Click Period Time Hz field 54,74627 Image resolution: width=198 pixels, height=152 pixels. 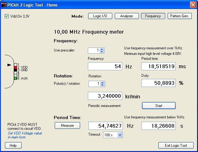click(105, 126)
